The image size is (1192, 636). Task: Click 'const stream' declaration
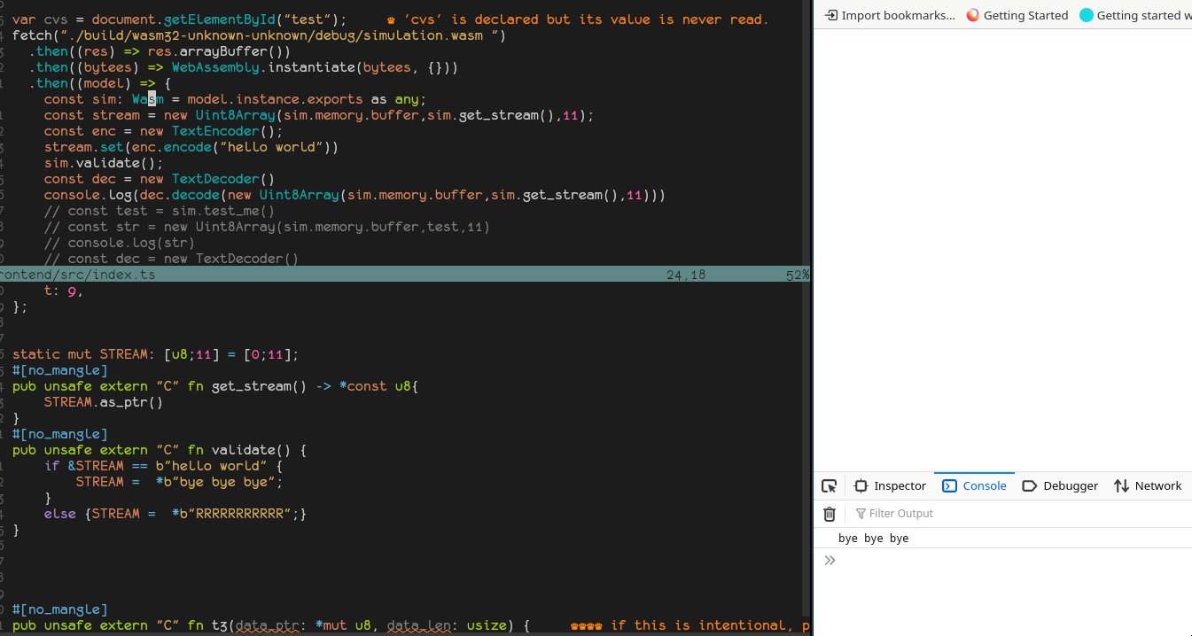319,115
